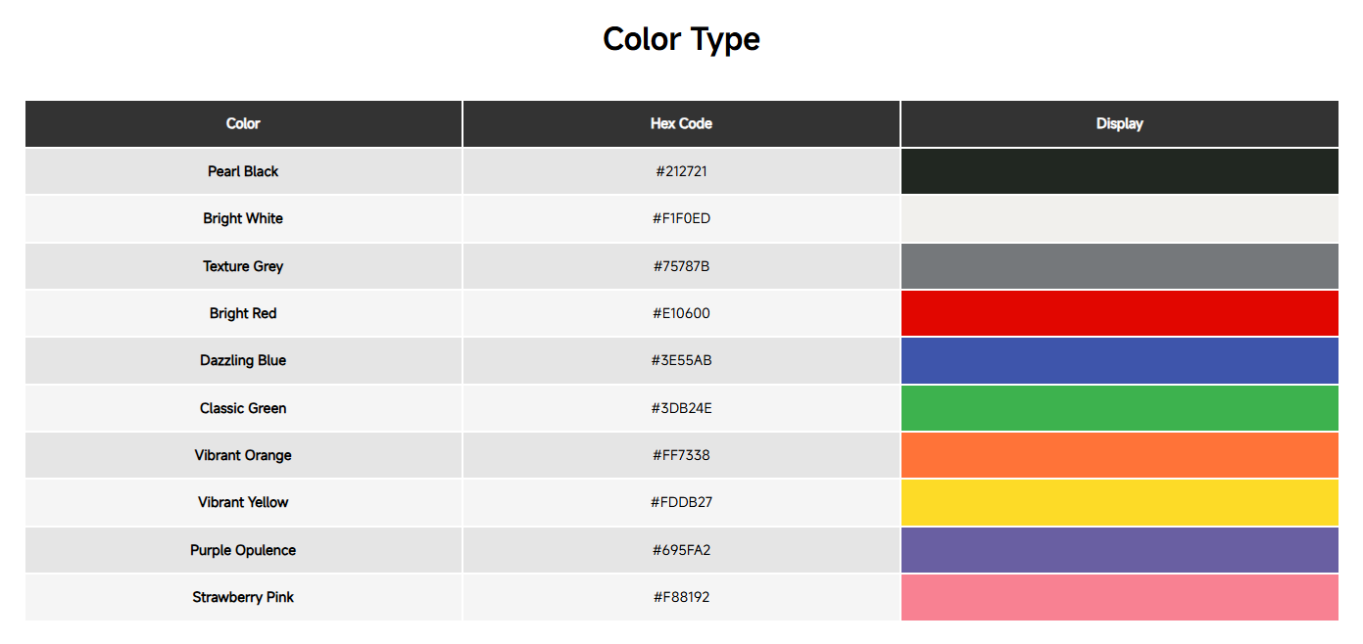
Task: Choose the Vibrant Orange swatch
Action: pos(1119,455)
